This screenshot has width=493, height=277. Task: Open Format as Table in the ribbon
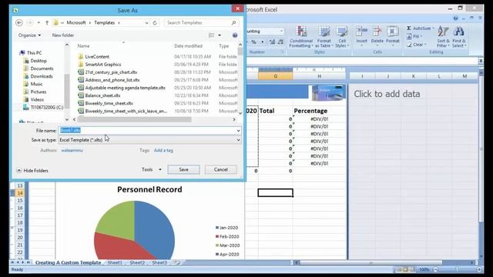tap(324, 37)
